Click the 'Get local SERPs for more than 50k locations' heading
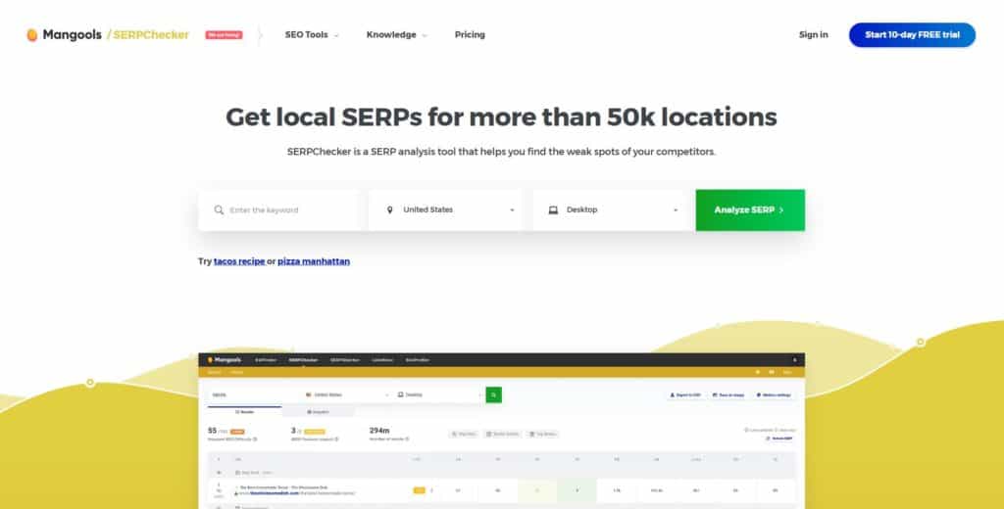 501,117
